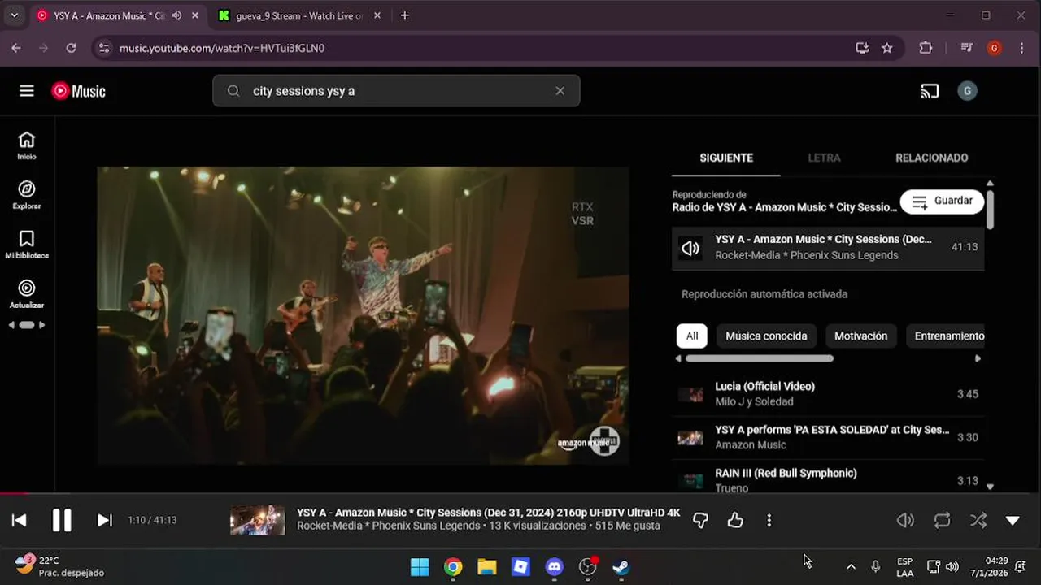
Task: Reload the page
Action: 71,48
